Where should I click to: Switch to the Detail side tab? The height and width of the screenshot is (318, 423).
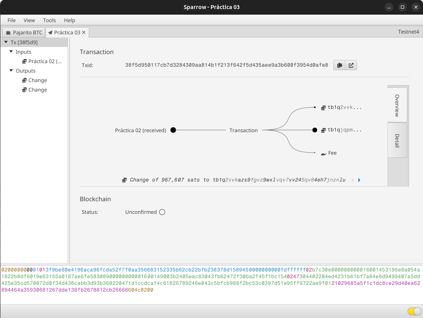click(x=397, y=140)
